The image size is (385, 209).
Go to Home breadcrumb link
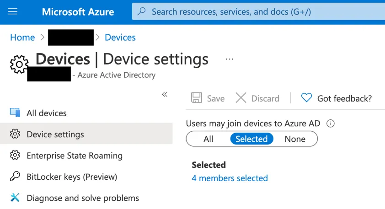22,38
